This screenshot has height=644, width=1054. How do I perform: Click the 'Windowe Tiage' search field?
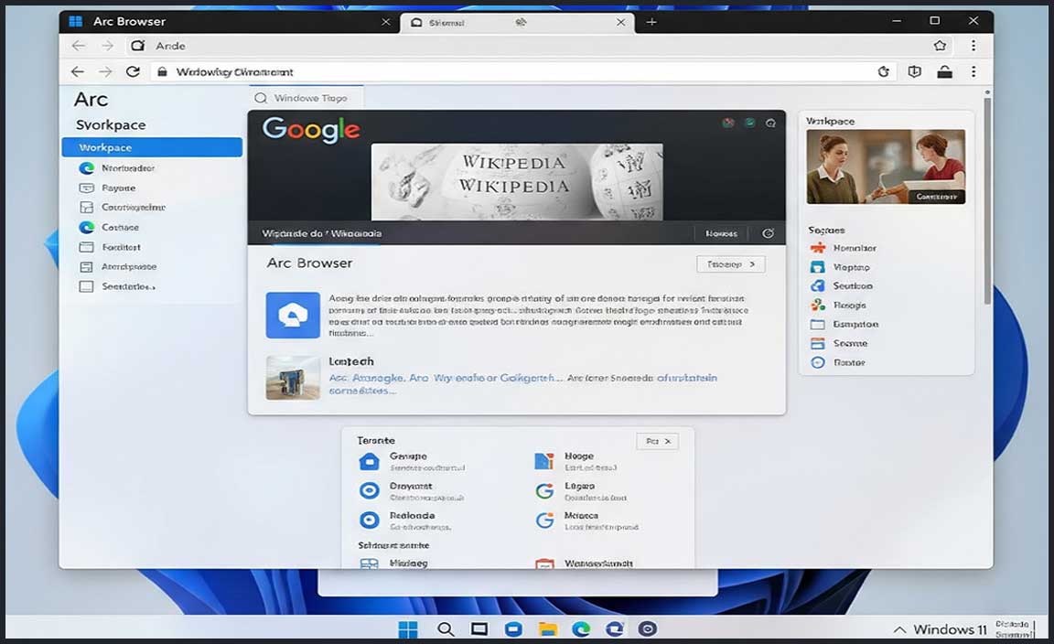(x=306, y=98)
